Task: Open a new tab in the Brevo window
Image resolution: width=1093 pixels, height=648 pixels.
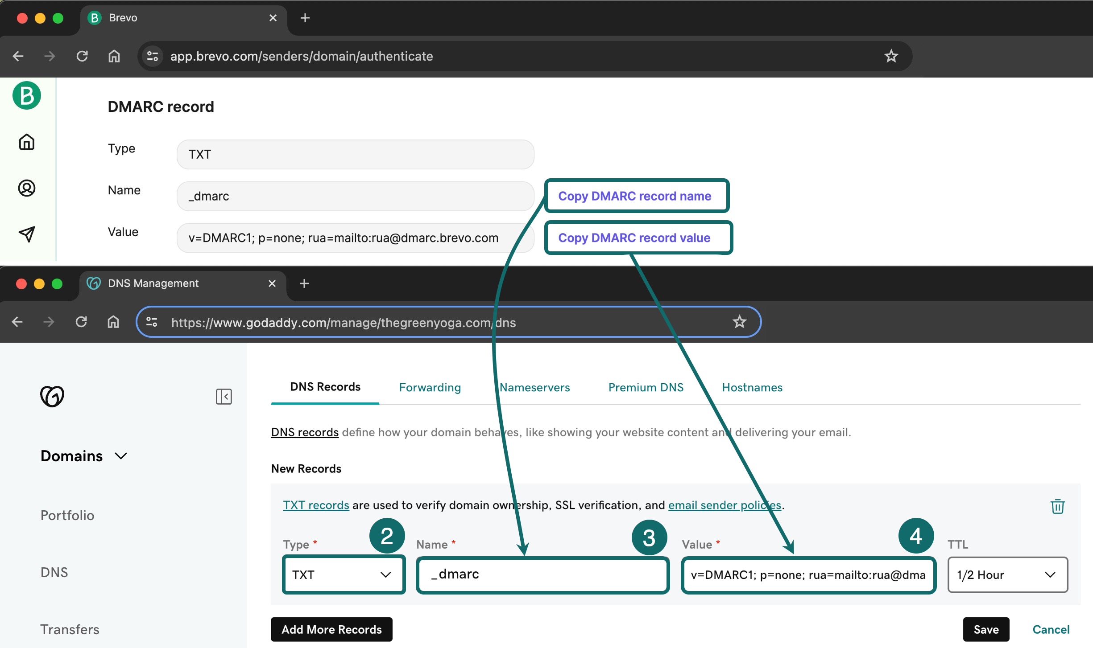Action: tap(305, 18)
